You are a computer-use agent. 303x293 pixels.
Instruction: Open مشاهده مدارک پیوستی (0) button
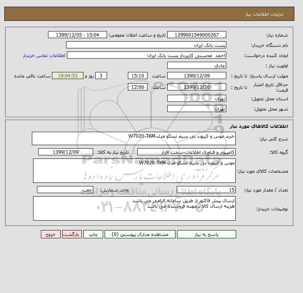(140, 234)
